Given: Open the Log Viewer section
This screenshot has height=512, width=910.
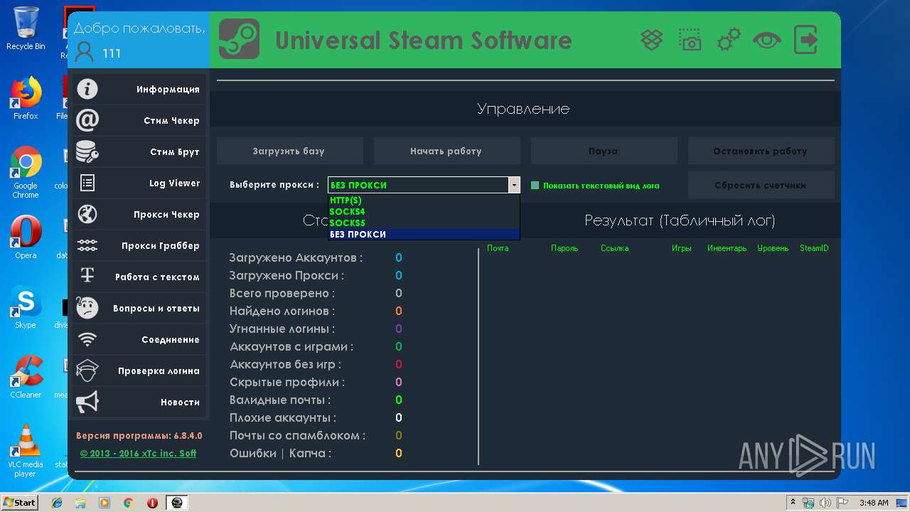Looking at the screenshot, I should coord(139,183).
